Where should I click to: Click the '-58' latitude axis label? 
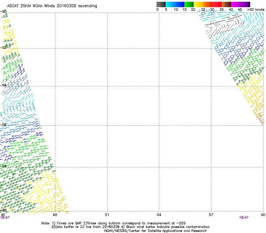(3, 166)
